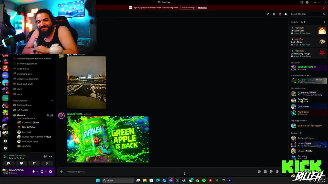This screenshot has width=328, height=184.
Task: Select member Darkstorm in the list
Action: (309, 107)
